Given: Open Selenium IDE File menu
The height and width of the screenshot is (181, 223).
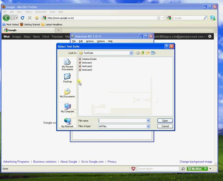Looking at the screenshot, I should pos(74,41).
